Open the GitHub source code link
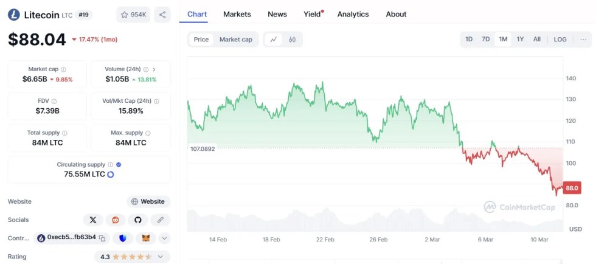 point(138,220)
